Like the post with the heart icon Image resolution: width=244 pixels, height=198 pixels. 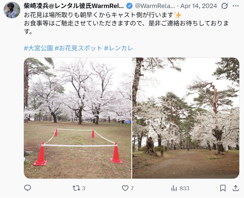125,188
